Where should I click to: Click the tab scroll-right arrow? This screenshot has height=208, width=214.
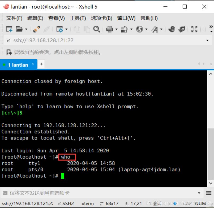(x=204, y=64)
